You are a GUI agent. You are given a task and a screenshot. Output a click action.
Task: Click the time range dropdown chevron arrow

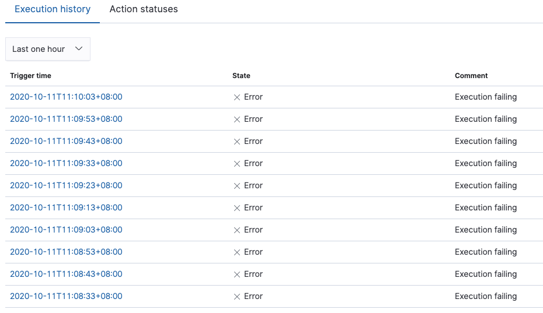tap(79, 49)
